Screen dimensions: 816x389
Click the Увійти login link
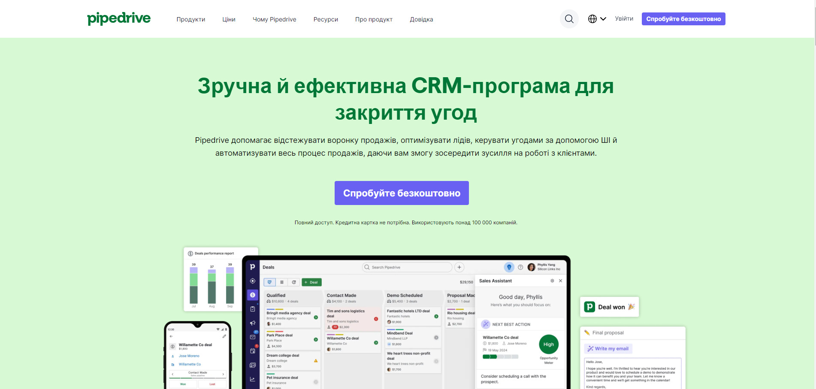click(624, 18)
